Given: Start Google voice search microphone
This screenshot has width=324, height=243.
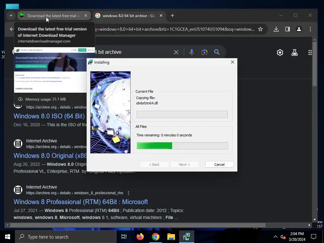Looking at the screenshot, I should click(191, 52).
